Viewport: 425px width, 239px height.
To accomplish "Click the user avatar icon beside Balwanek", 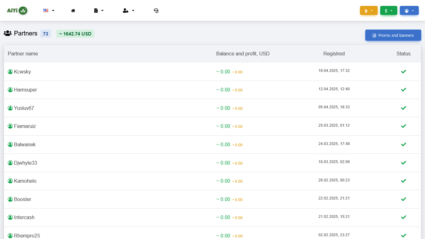I will click(x=10, y=144).
